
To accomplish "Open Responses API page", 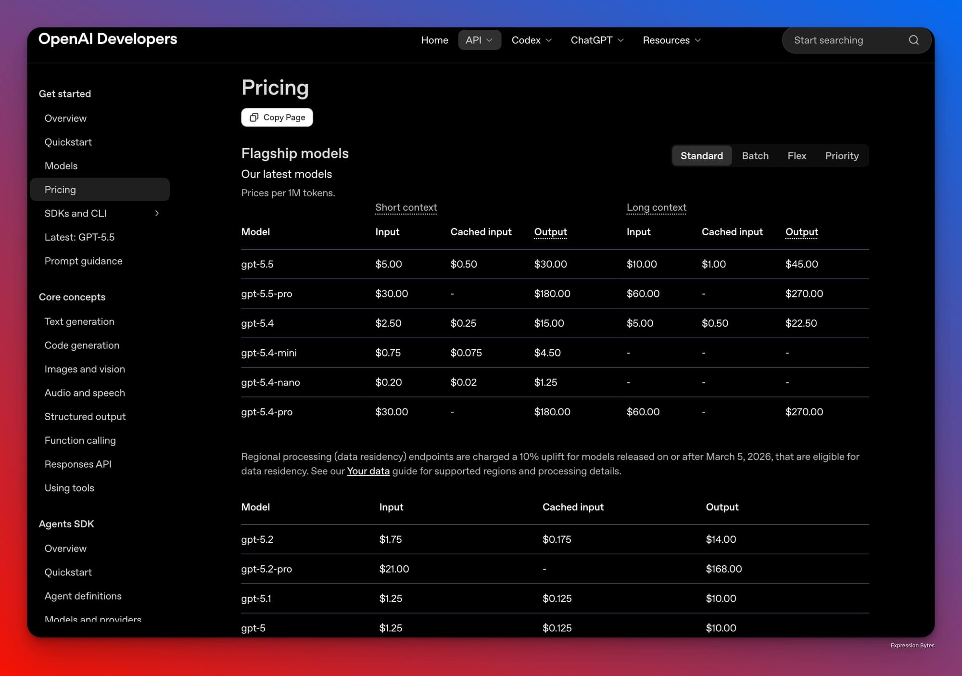I will 78,464.
